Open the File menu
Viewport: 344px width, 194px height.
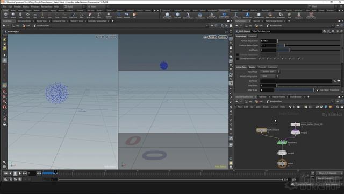[x=5, y=6]
